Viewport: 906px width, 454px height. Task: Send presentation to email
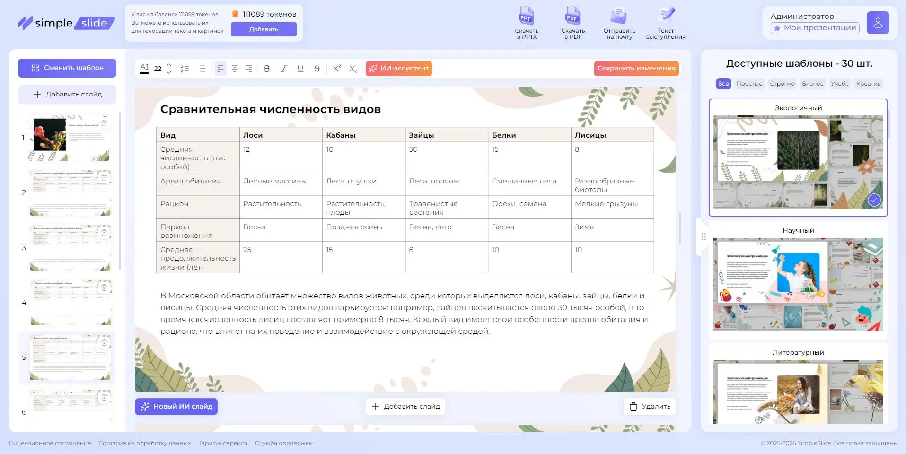618,22
